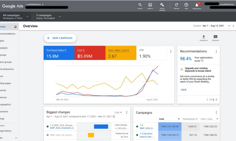Open Recommendations card three-dot menu
This screenshot has width=236, height=141.
click(x=216, y=51)
